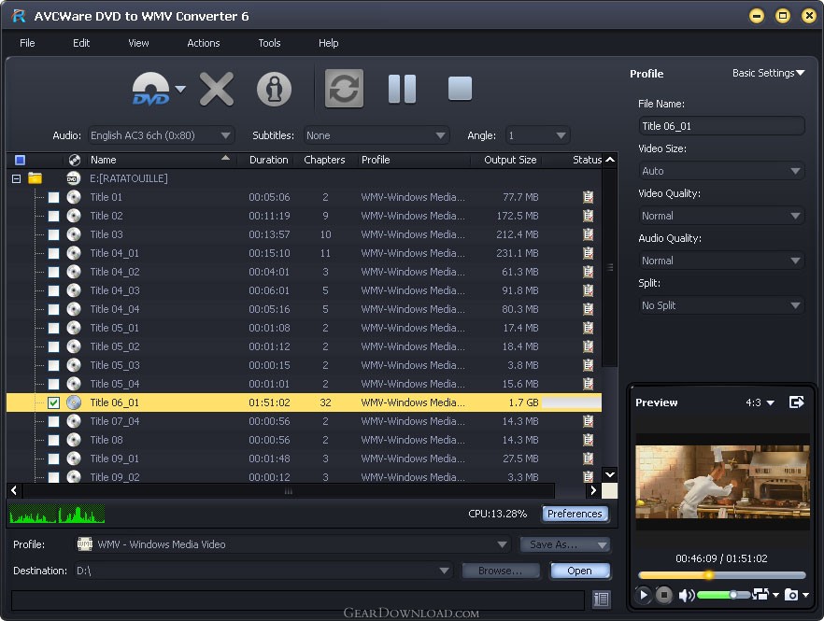Click the Save As... button
This screenshot has width=824, height=621.
564,544
